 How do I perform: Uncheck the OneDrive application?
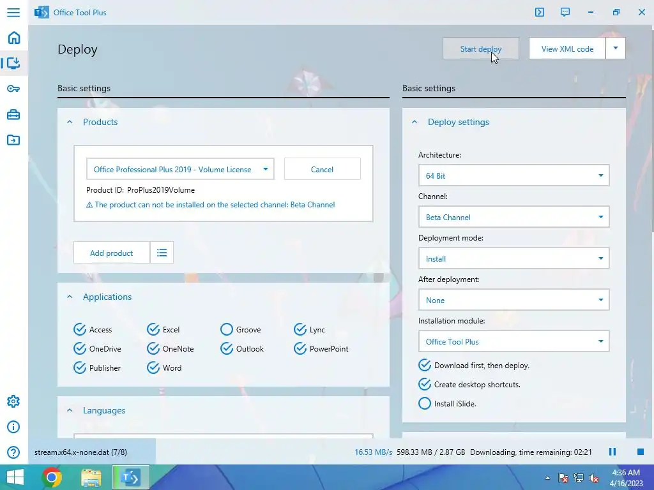(x=97, y=349)
